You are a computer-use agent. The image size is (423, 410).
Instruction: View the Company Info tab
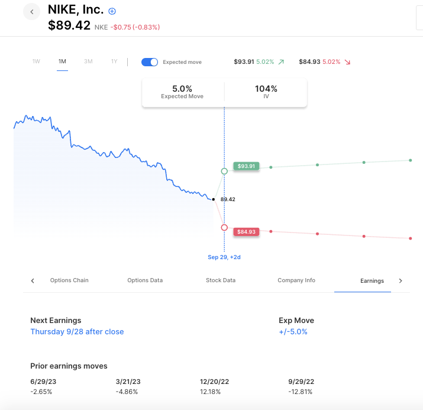point(296,280)
